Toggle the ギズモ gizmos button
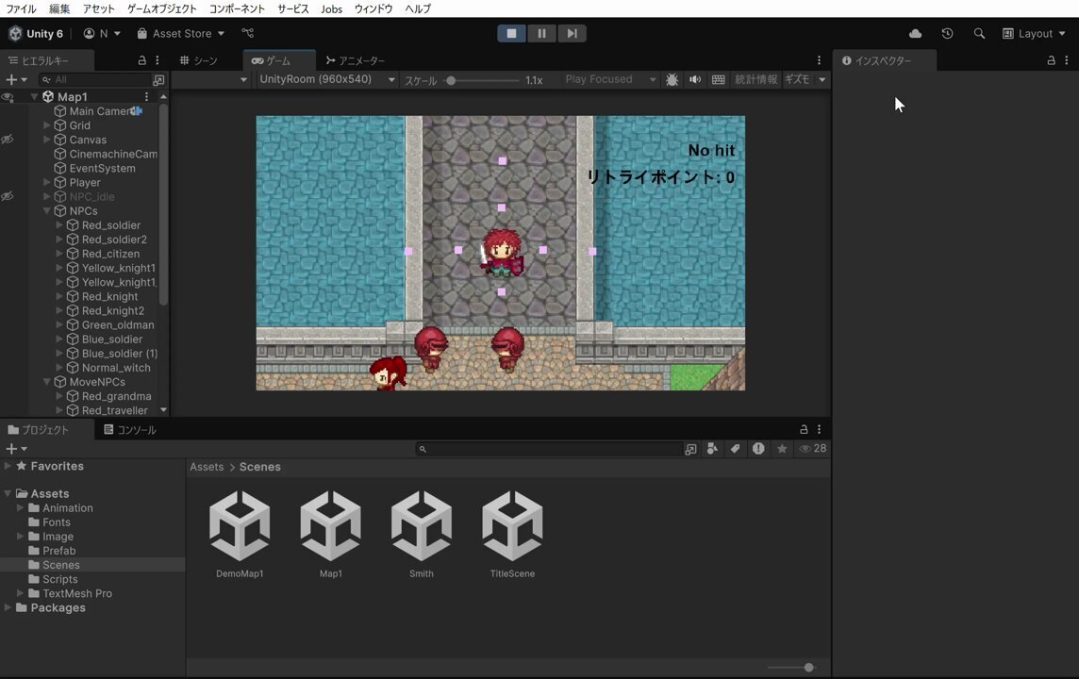The image size is (1079, 679). click(797, 80)
